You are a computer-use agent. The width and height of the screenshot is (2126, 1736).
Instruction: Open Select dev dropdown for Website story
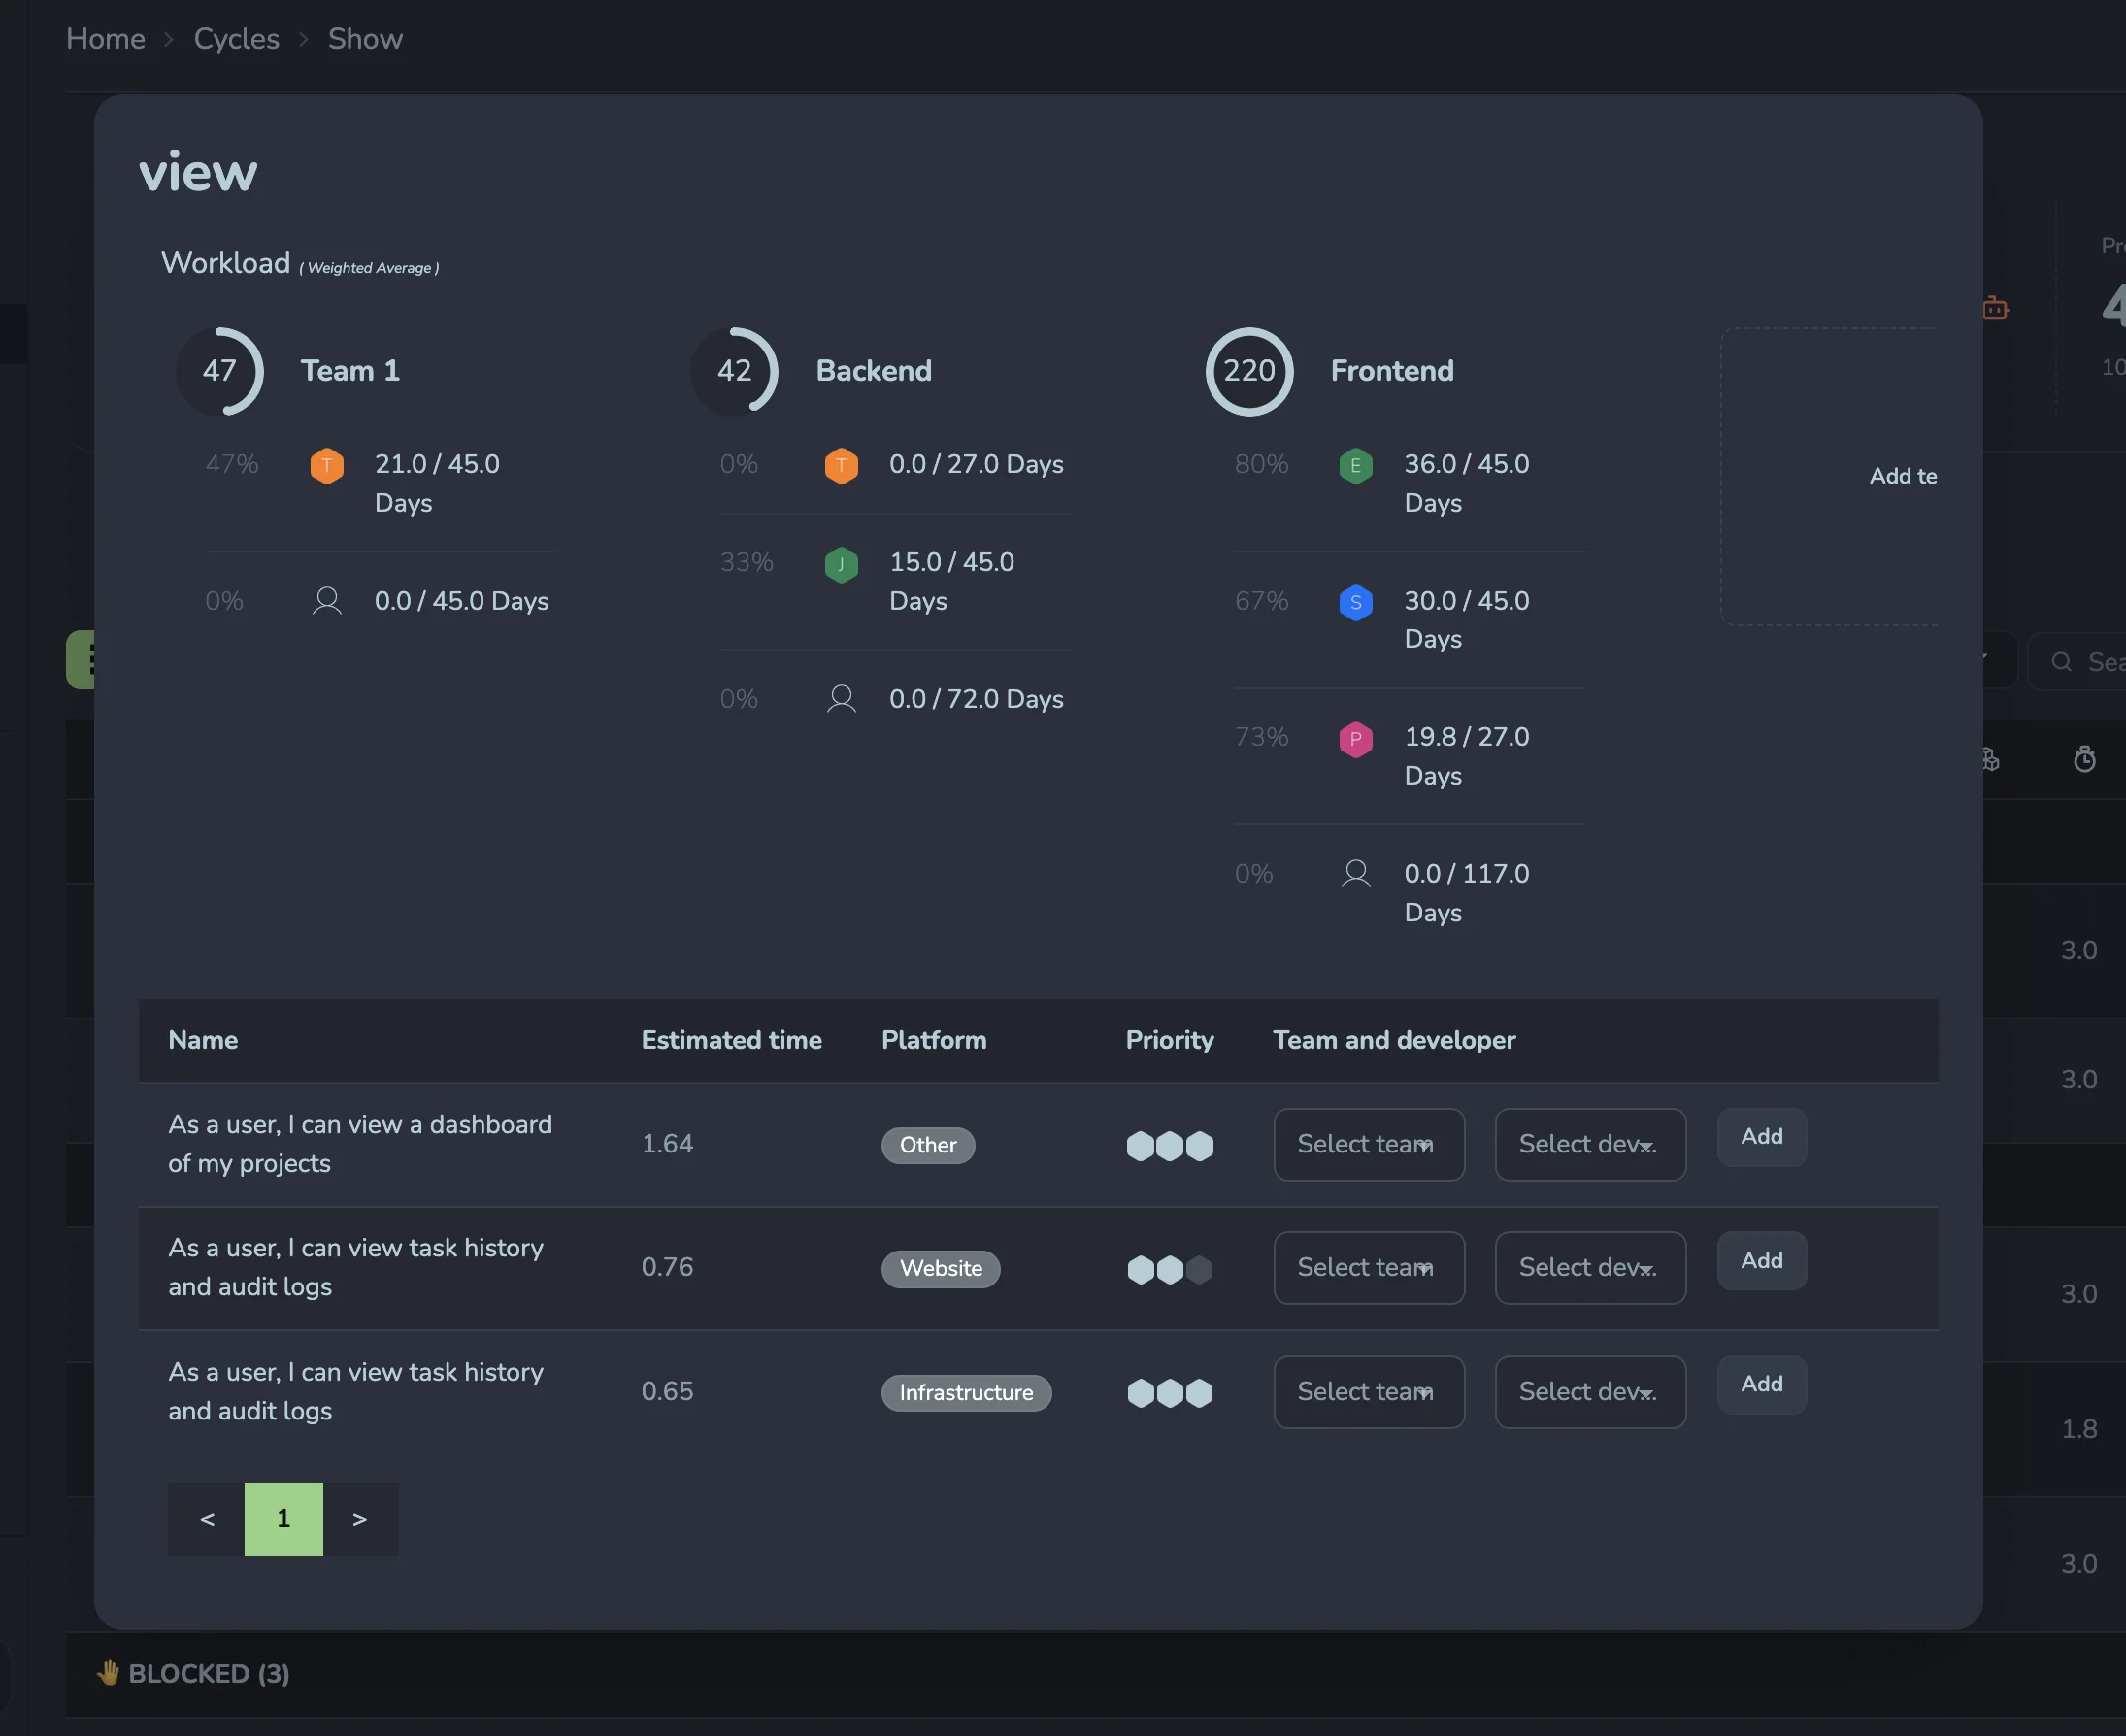tap(1589, 1267)
